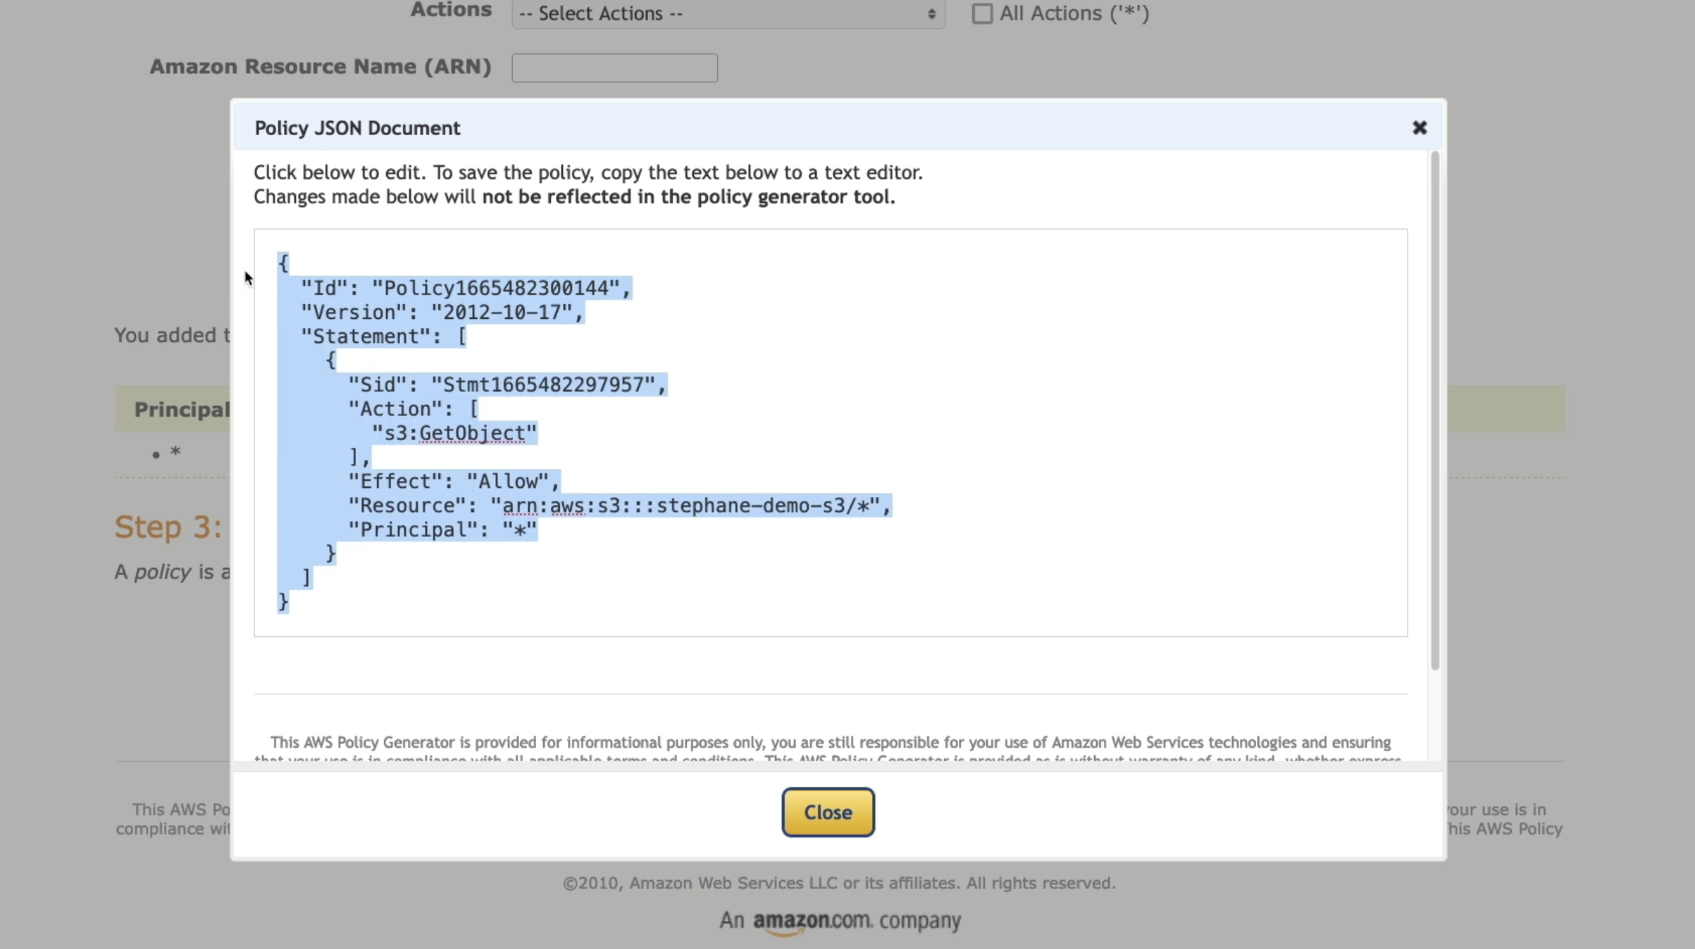
Task: Click the bold 'not be reflected' warning text
Action: pyautogui.click(x=688, y=196)
